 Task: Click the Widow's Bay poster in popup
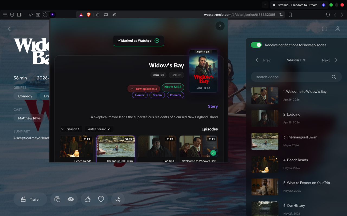203,71
